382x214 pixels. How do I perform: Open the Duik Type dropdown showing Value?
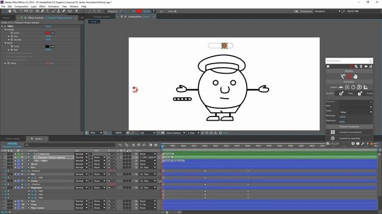point(356,112)
